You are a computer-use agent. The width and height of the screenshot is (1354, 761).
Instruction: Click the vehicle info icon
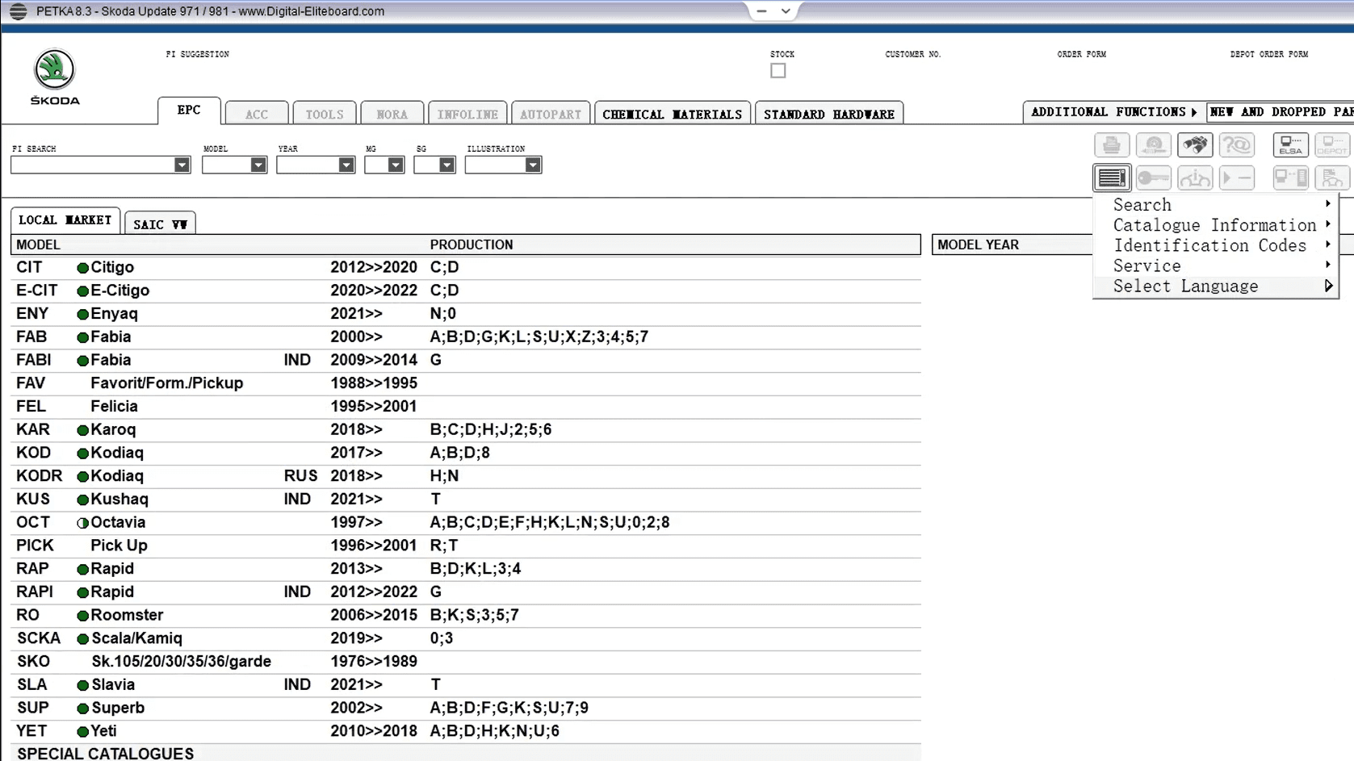1195,178
